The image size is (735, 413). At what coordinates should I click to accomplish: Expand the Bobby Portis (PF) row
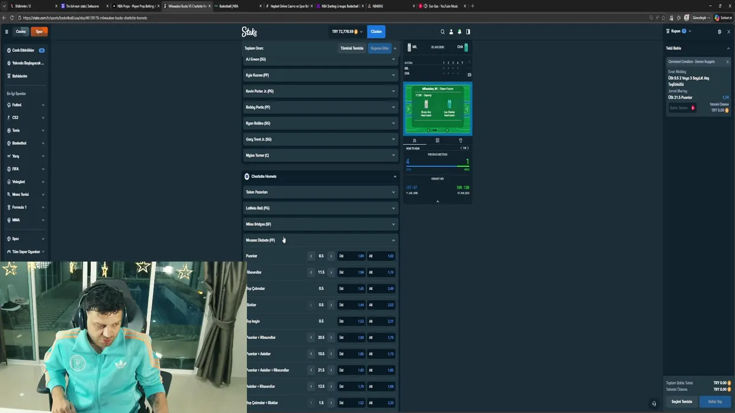point(320,107)
